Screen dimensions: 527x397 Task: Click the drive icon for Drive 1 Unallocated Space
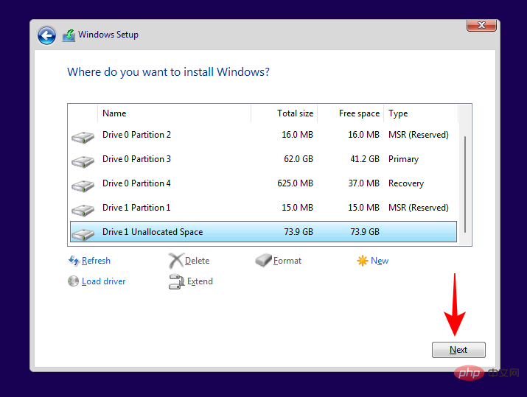(83, 234)
